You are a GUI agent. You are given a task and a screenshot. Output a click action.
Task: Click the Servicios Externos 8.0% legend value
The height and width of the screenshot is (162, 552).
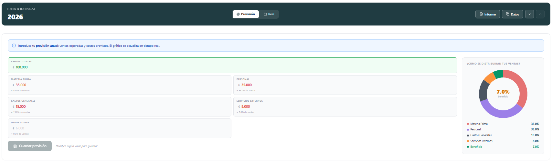point(536,141)
